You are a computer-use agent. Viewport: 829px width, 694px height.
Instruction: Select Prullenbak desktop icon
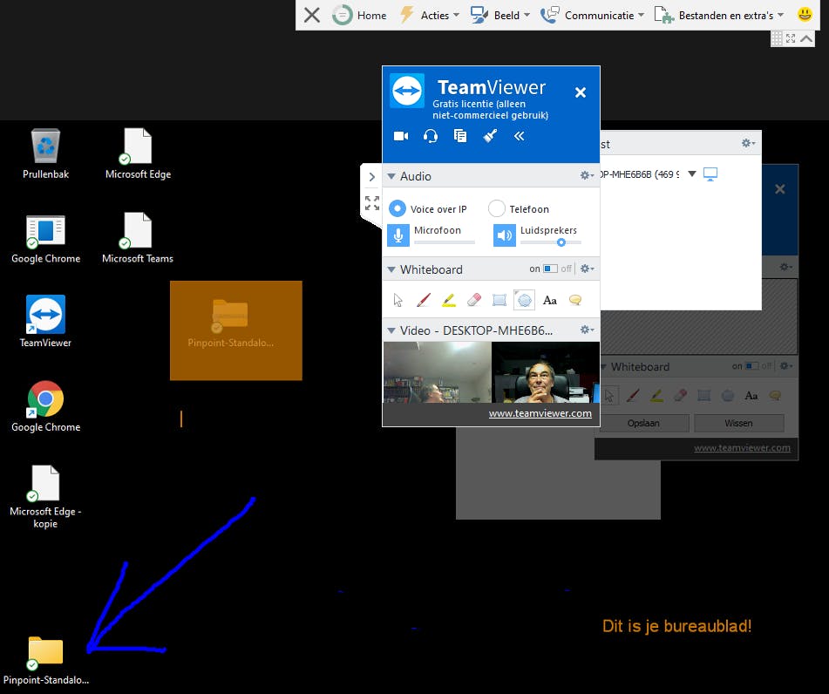45,153
